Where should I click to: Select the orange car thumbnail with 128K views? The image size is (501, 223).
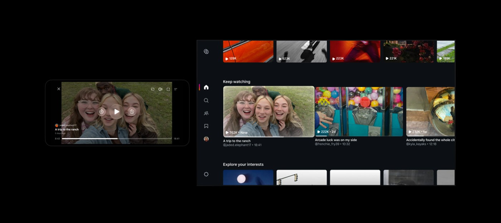[248, 51]
